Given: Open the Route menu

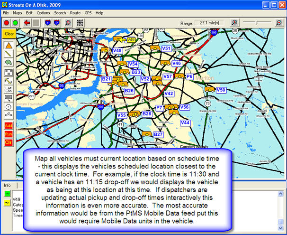Looking at the screenshot, I should 75,13.
